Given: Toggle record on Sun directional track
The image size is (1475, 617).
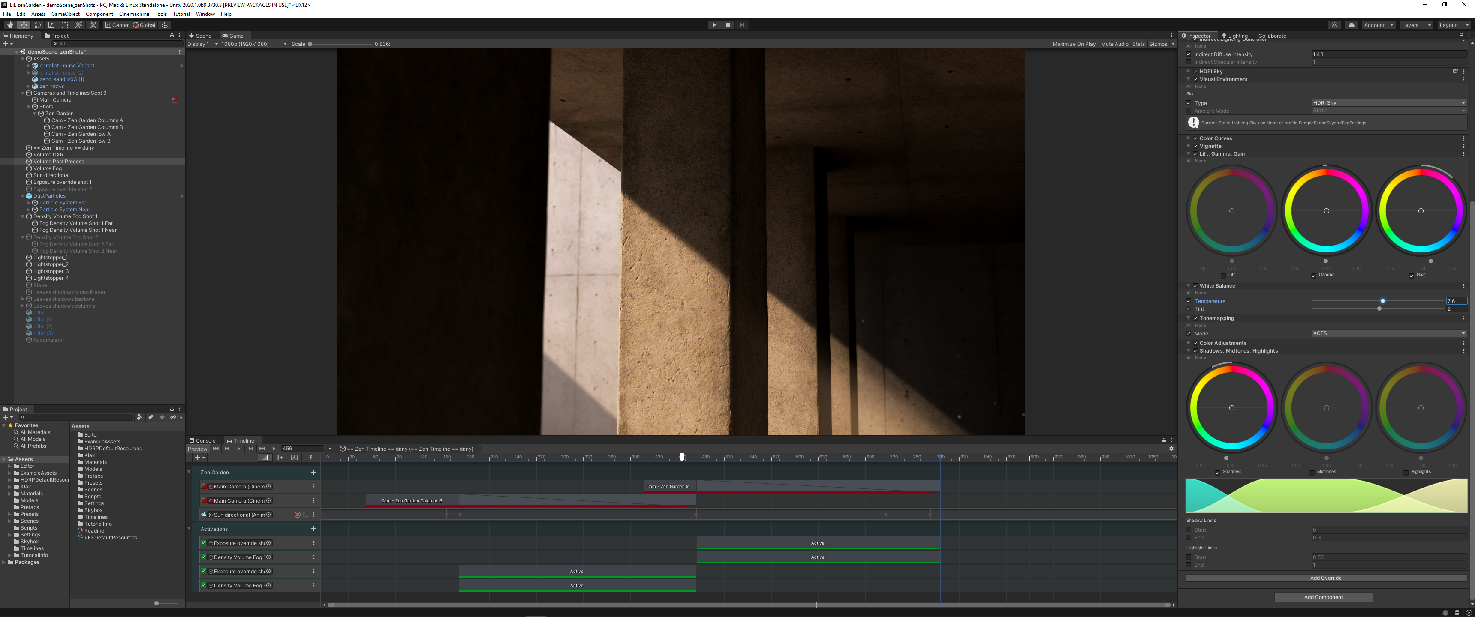Looking at the screenshot, I should pyautogui.click(x=297, y=515).
